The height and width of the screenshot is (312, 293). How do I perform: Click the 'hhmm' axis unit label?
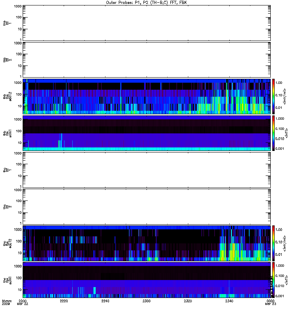(x=7, y=301)
